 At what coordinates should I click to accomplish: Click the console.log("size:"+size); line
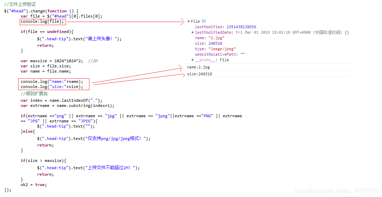coord(52,87)
